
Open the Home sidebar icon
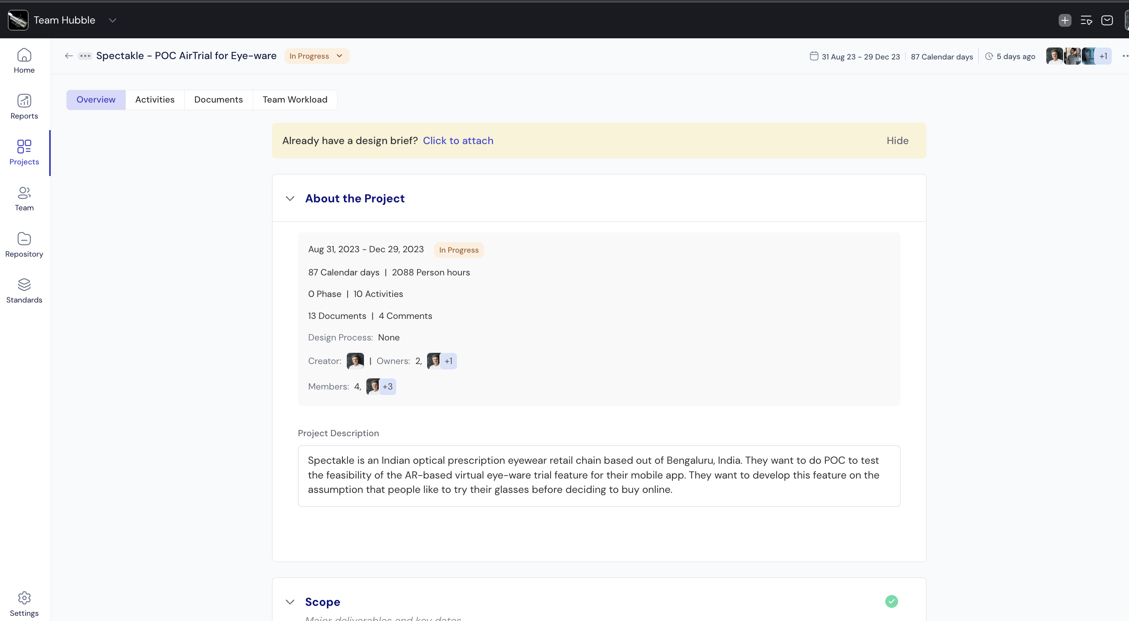(24, 60)
